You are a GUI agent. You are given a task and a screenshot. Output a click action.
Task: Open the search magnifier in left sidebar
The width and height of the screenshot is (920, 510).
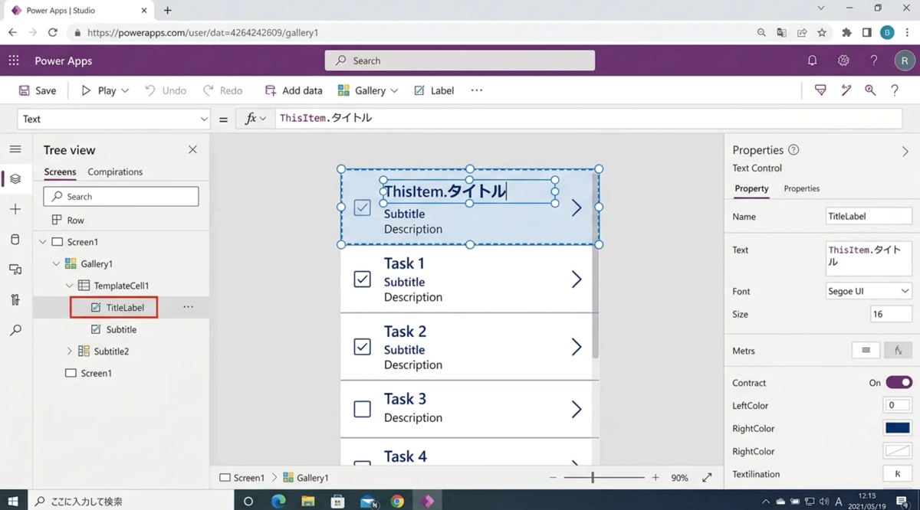pos(15,330)
